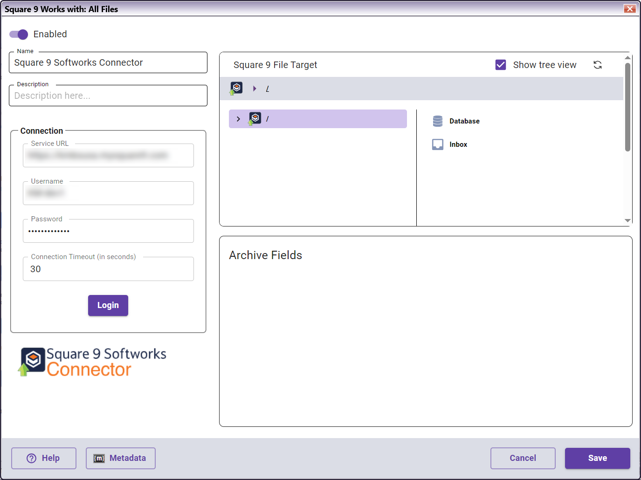Click the Inbox tray icon
Image resolution: width=641 pixels, height=480 pixels.
tap(438, 144)
